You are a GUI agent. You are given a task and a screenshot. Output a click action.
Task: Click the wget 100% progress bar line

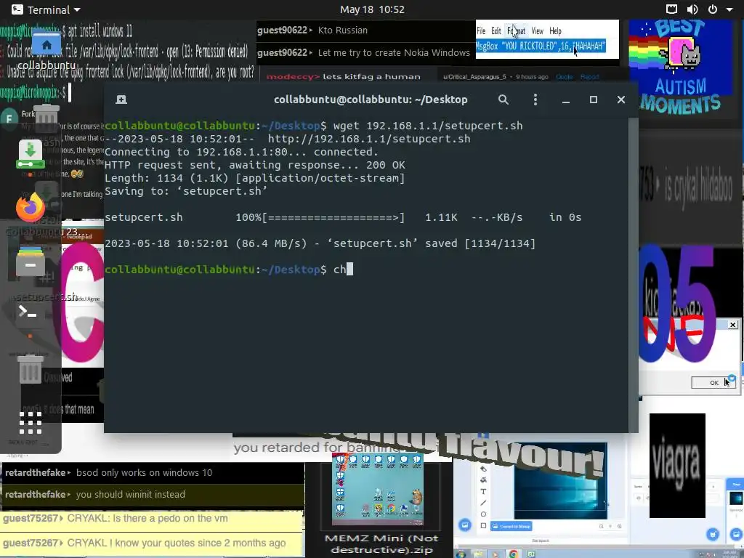[x=343, y=217]
